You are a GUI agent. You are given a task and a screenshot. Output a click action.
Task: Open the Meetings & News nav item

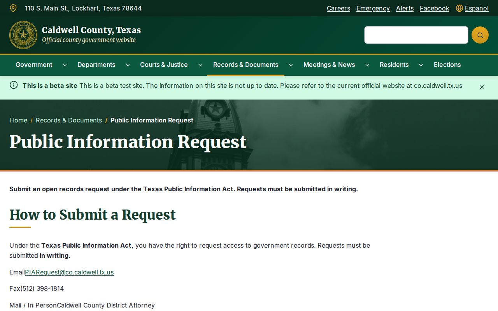click(x=329, y=65)
